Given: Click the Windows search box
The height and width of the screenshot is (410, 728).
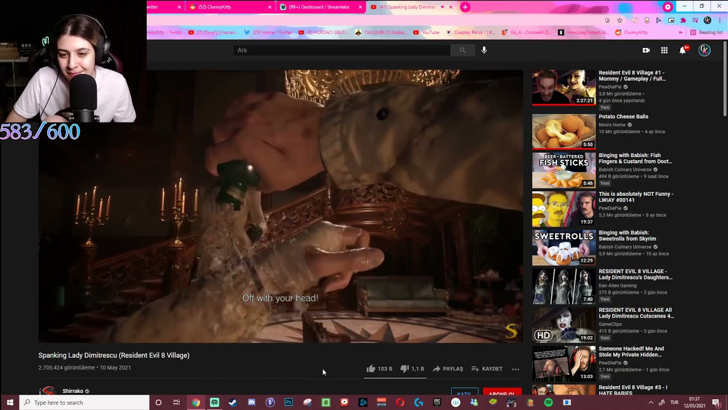Looking at the screenshot, I should point(84,403).
